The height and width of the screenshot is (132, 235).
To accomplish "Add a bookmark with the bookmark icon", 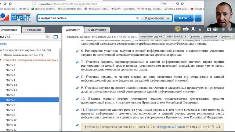I will pos(224,29).
